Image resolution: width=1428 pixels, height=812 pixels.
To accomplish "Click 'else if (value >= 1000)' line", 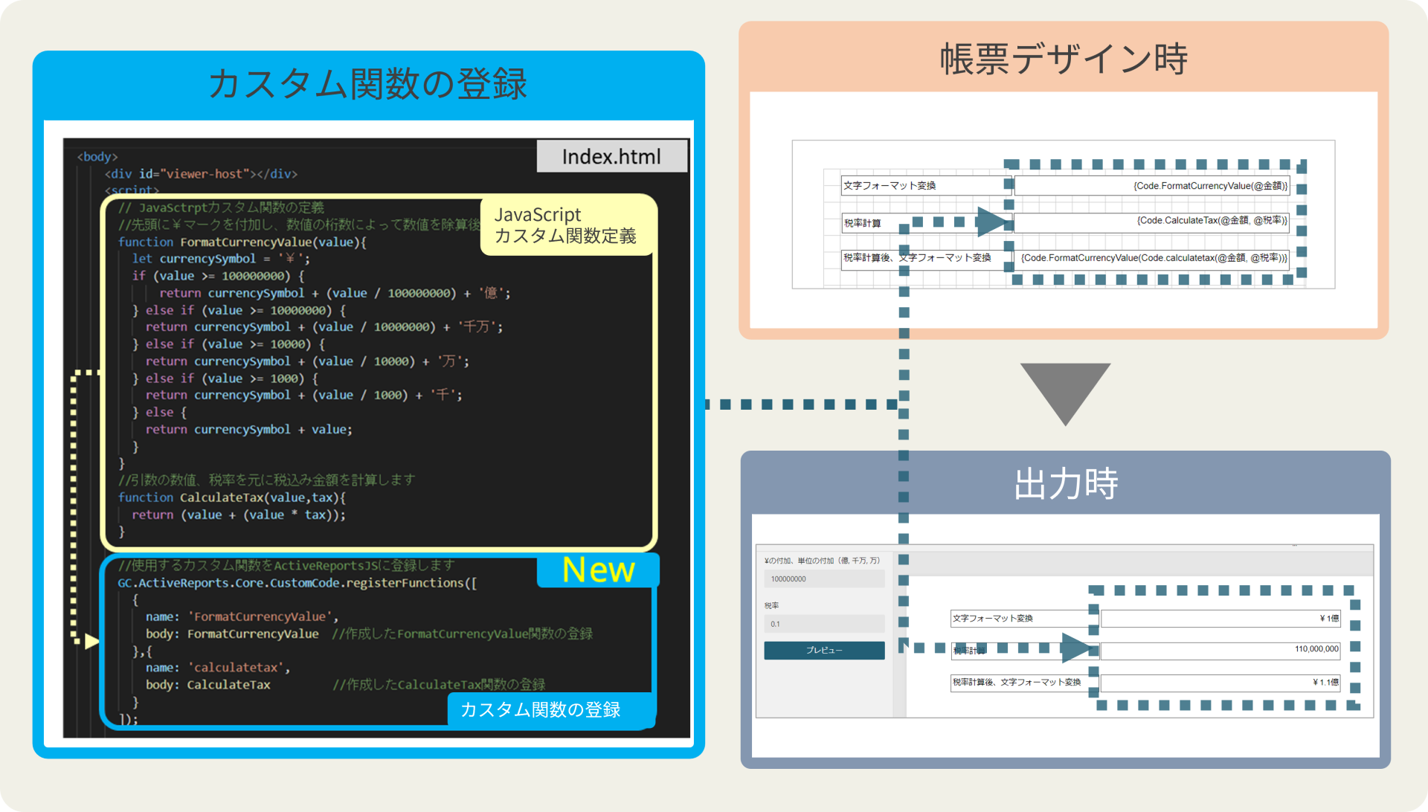I will point(225,378).
